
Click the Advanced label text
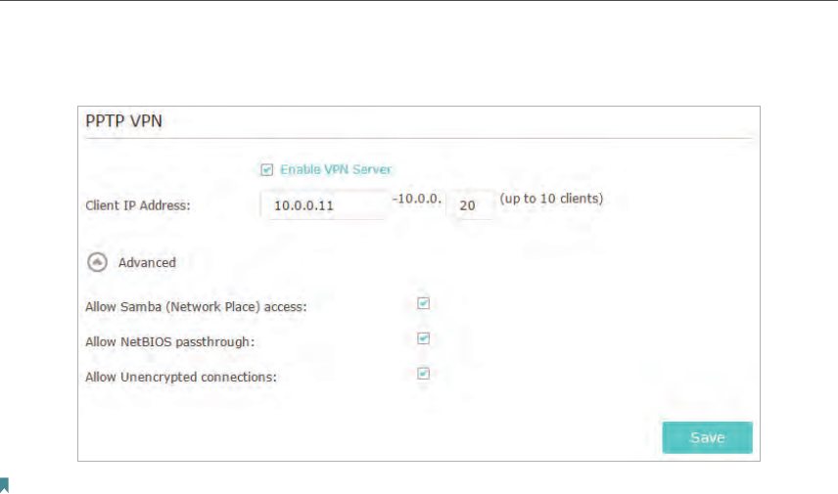pos(147,262)
